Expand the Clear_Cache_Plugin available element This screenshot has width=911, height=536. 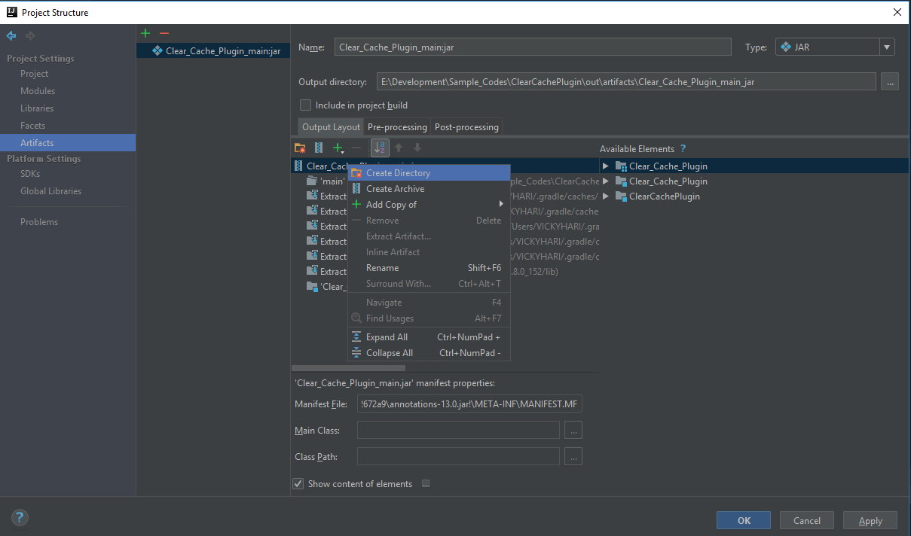coord(605,166)
